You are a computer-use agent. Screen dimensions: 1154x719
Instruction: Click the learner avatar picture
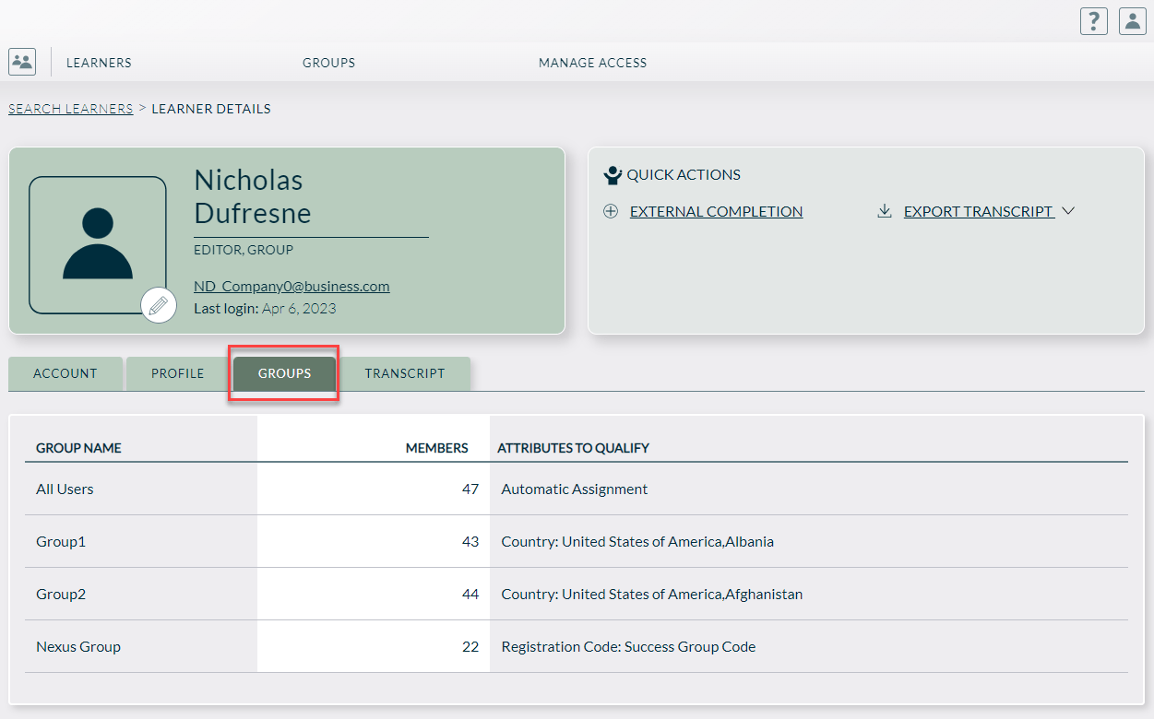(x=98, y=245)
